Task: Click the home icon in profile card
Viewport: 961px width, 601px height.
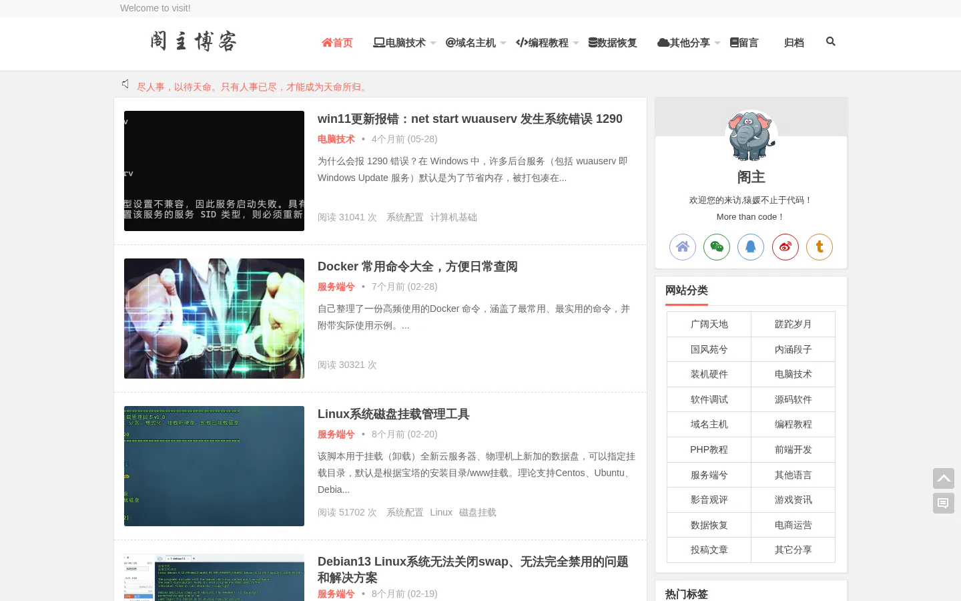Action: [683, 247]
